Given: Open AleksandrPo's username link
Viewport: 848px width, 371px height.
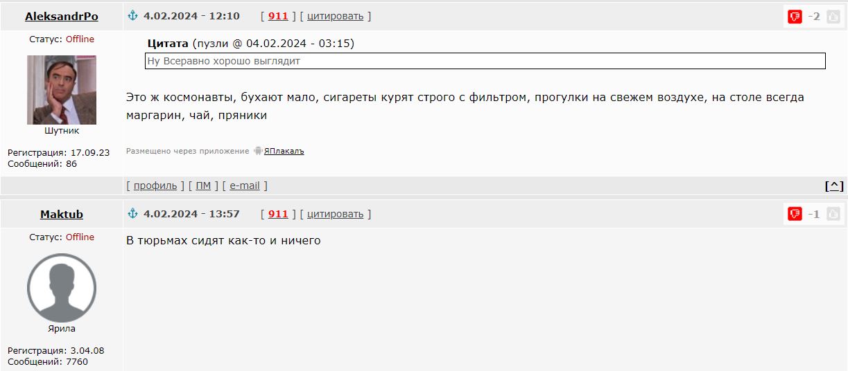Looking at the screenshot, I should [x=62, y=17].
